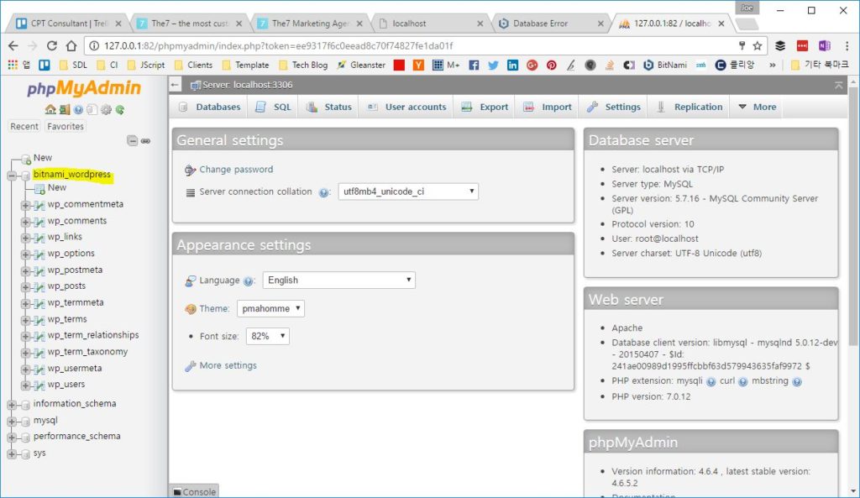The image size is (860, 498).
Task: Open the Twitter bookmark icon
Action: [493, 66]
